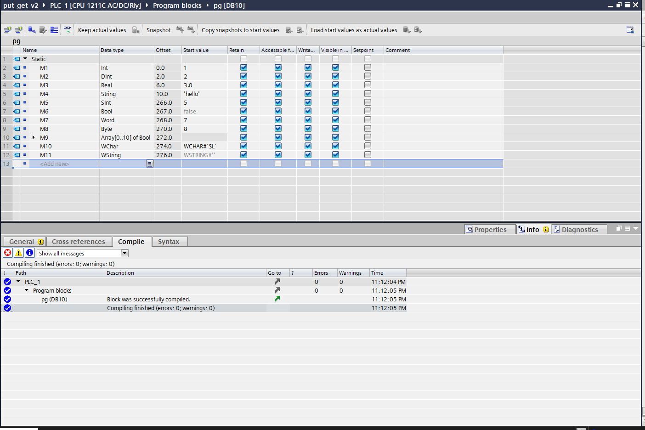Open the Cross-references tab

coord(79,242)
